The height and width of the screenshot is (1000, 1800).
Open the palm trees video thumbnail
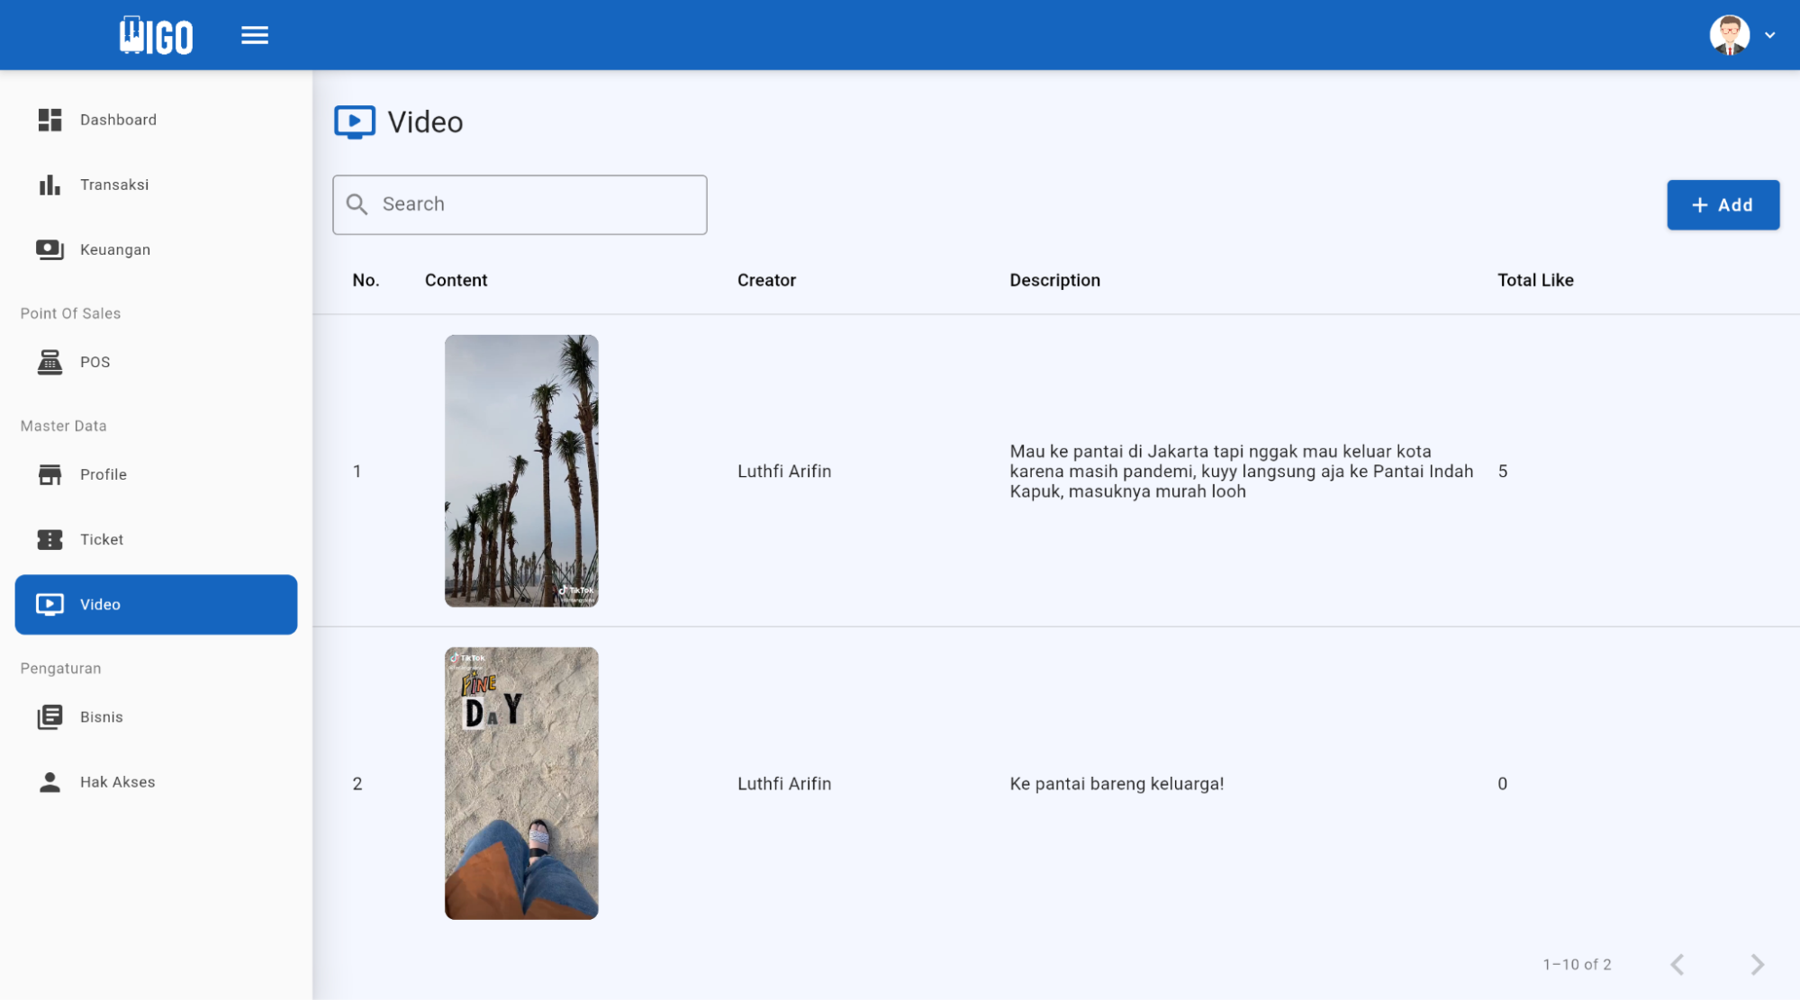tap(521, 471)
